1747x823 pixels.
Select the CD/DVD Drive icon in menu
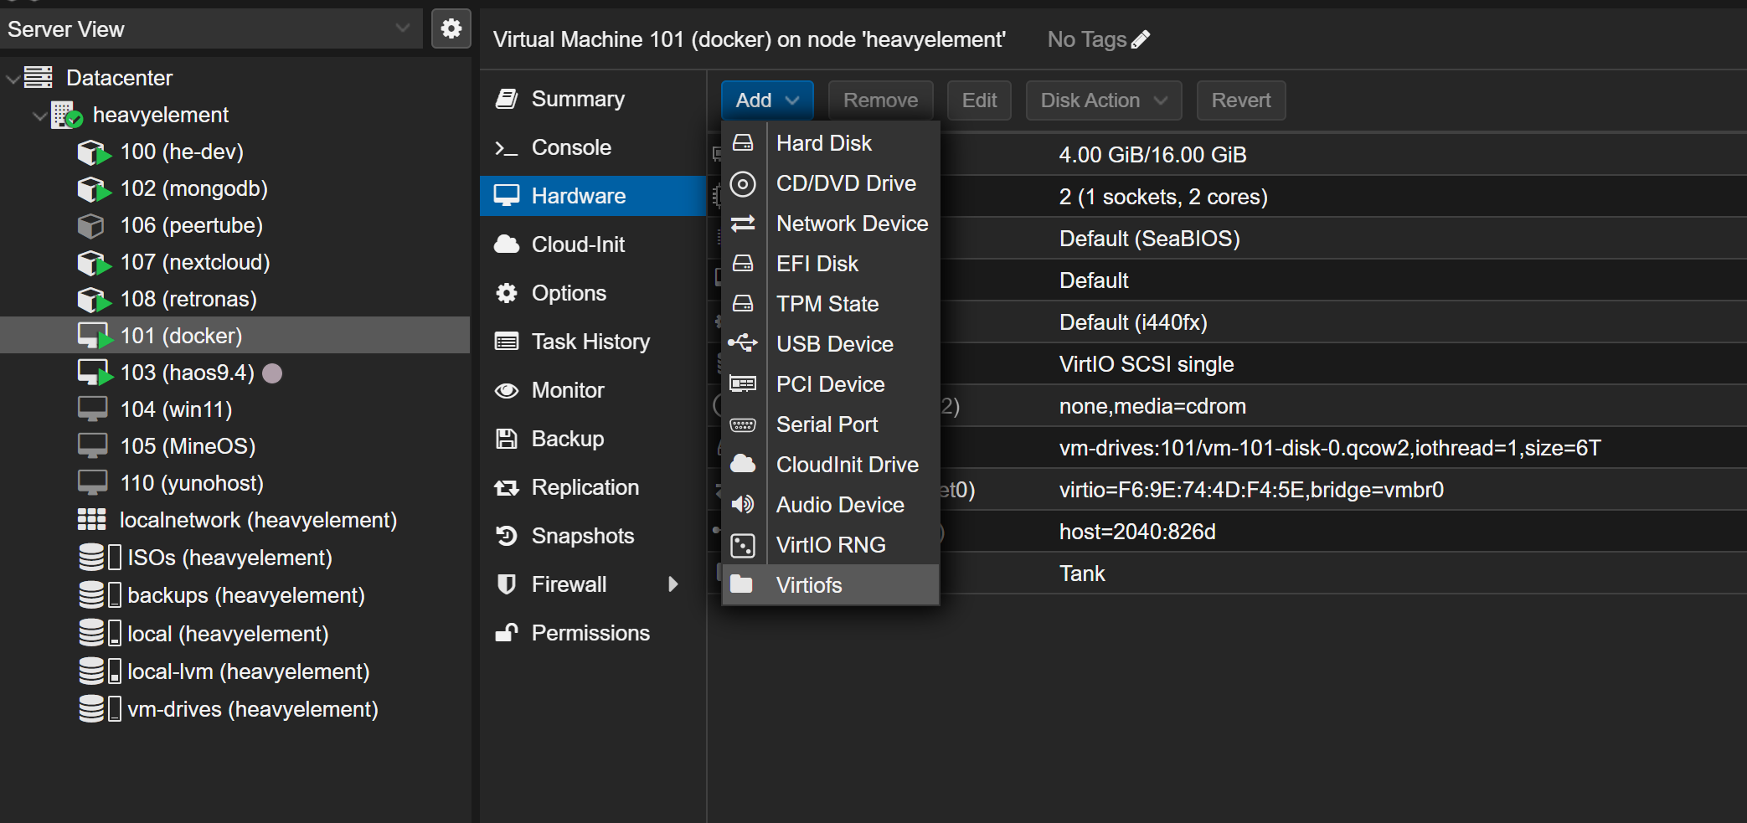(744, 183)
